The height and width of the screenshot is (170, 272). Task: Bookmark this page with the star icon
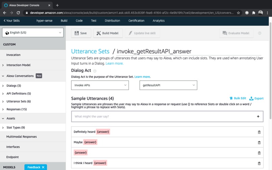pos(238,13)
